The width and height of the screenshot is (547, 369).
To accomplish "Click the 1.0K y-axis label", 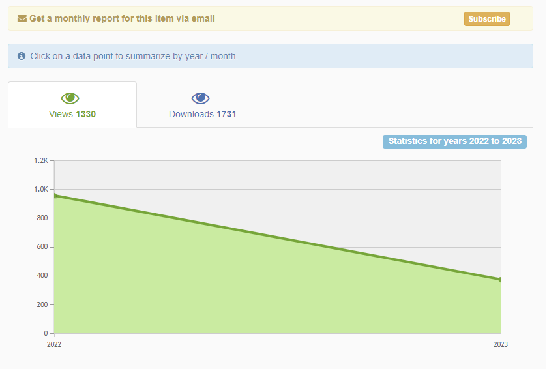I will click(x=41, y=189).
